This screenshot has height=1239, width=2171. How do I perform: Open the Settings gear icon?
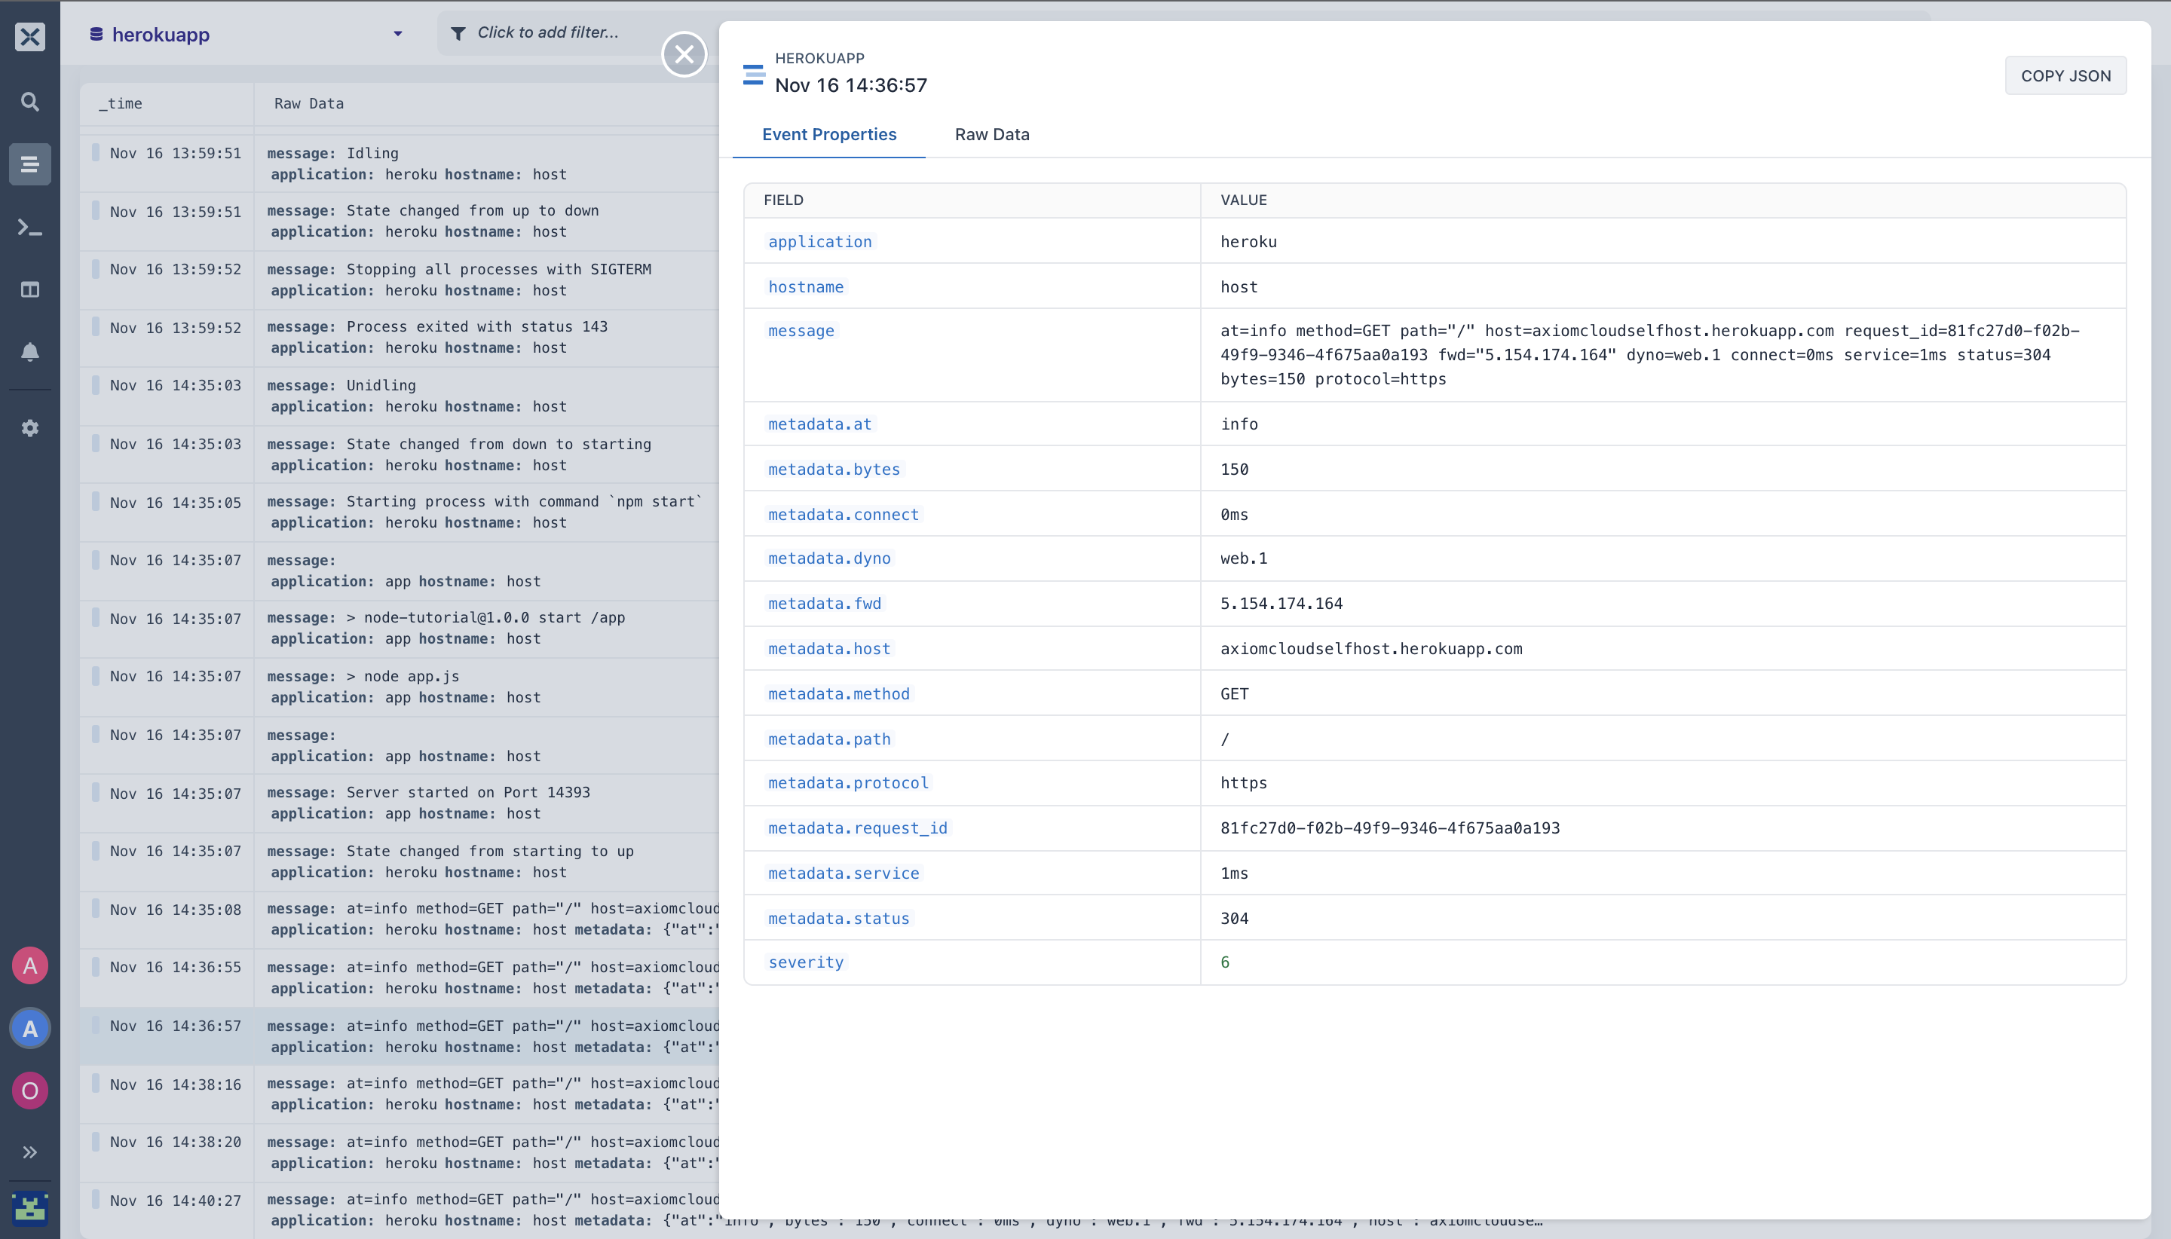click(x=30, y=428)
